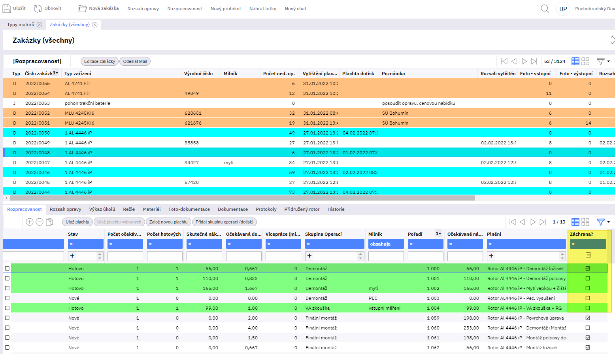Go to last record in upper grid

pos(534,61)
